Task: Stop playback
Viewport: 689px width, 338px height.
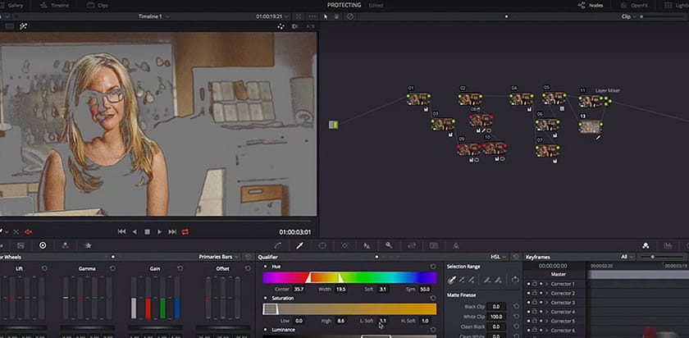Action: click(x=147, y=231)
